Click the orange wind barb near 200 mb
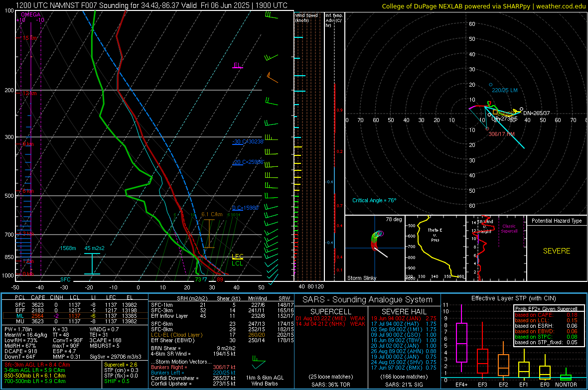Screen dimensions: 588x390 tap(272, 78)
